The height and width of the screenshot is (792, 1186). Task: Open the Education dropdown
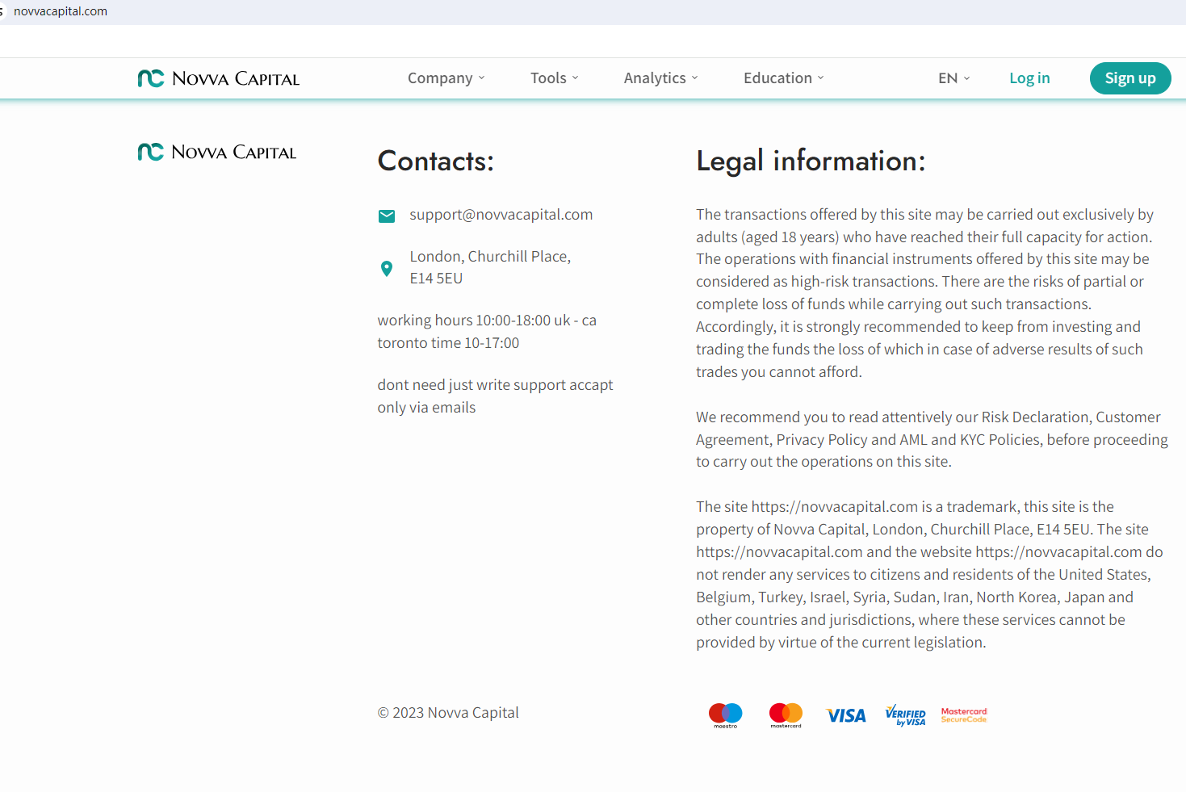coord(784,78)
